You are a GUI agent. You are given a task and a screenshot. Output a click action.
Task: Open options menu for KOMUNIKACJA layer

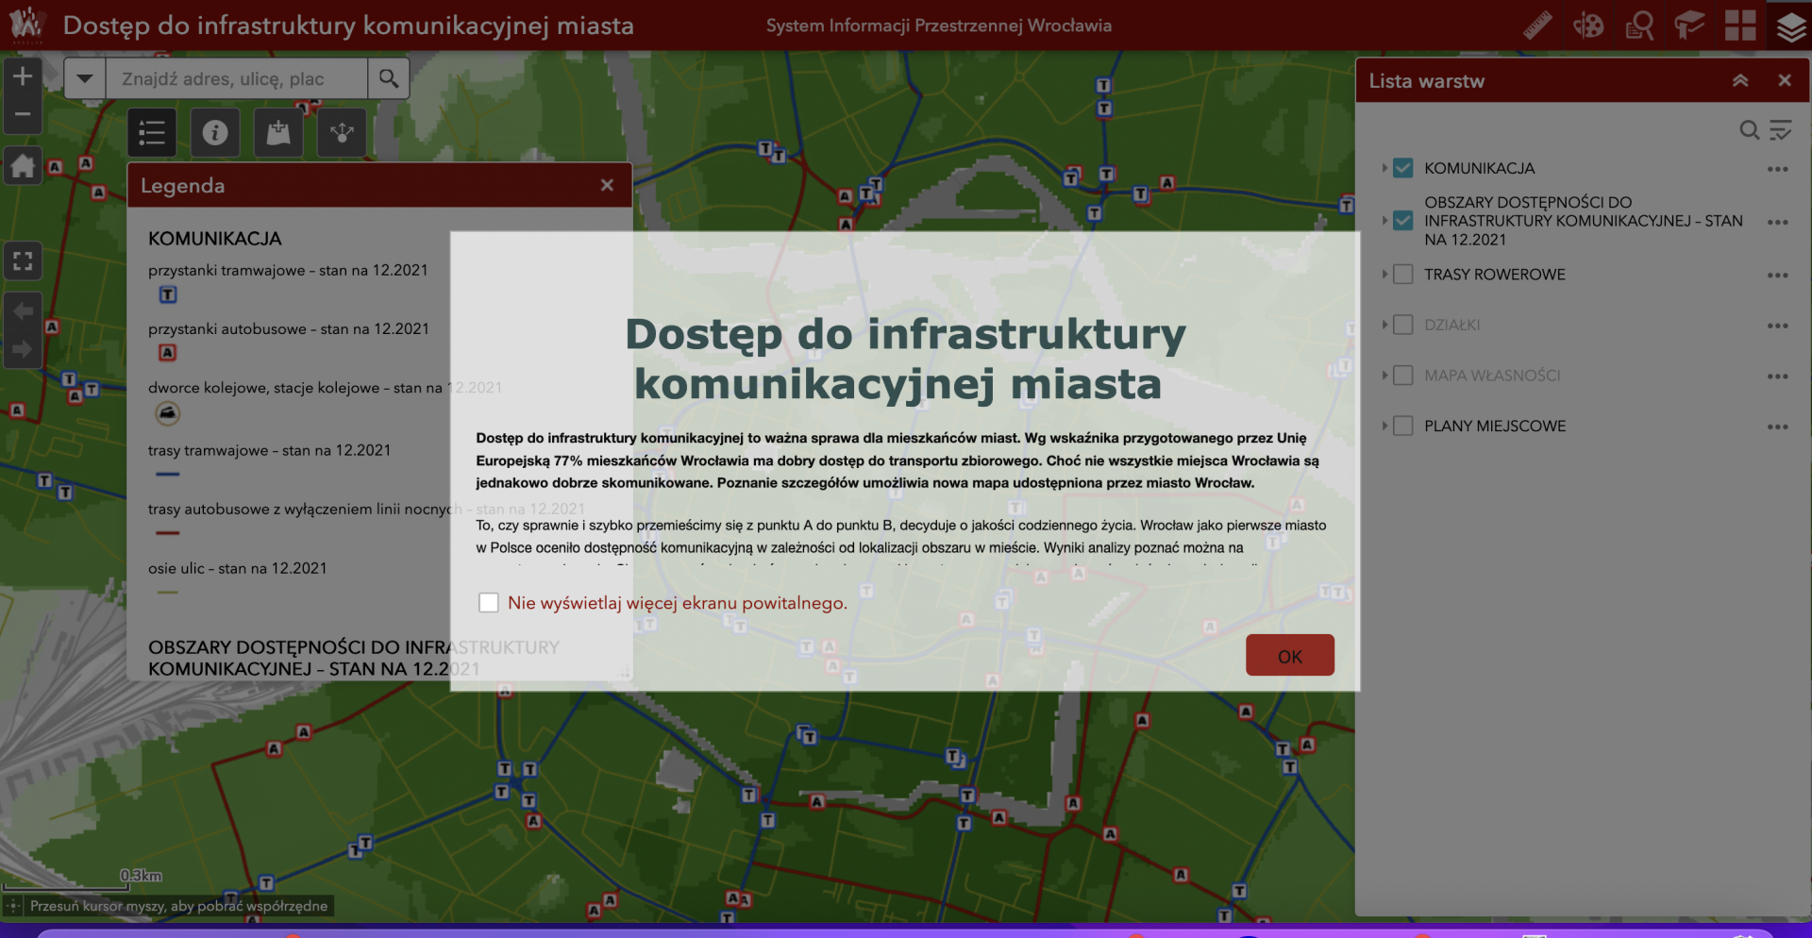click(x=1777, y=169)
